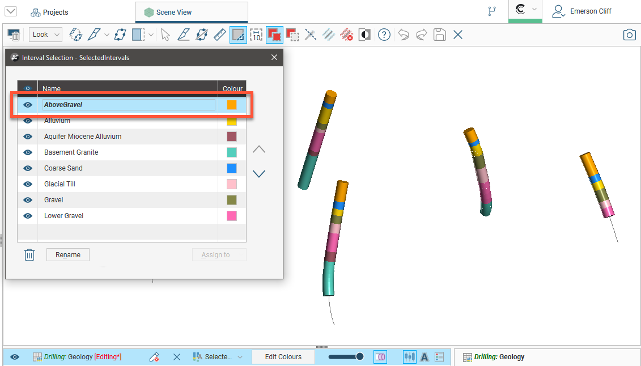Hide the Drilling Geology layer in scene list
641x366 pixels.
point(15,357)
